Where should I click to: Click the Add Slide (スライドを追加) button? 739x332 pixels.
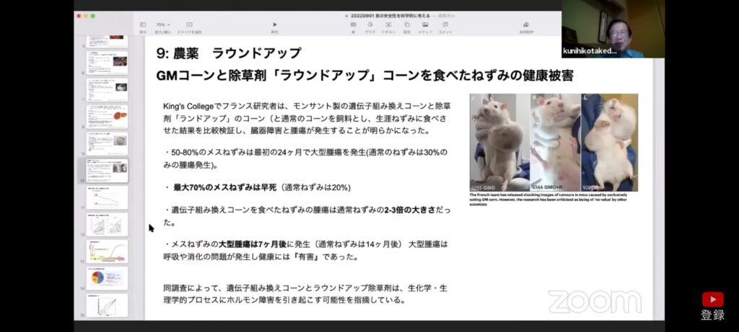point(189,27)
